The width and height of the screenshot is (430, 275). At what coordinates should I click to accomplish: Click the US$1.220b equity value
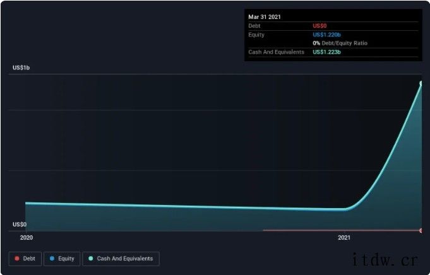pyautogui.click(x=326, y=35)
